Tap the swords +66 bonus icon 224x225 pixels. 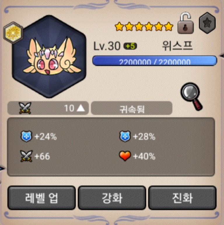click(x=26, y=156)
